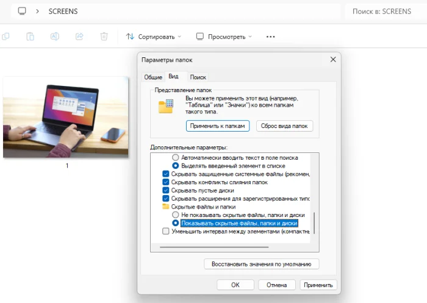This screenshot has height=303, width=427.
Task: Click the Применить к папкам button
Action: click(218, 126)
